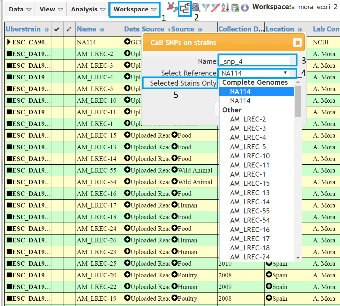Image resolution: width=340 pixels, height=306 pixels.
Task: Expand Source plus for AM_LREC-17 Human
Action: pos(174,205)
